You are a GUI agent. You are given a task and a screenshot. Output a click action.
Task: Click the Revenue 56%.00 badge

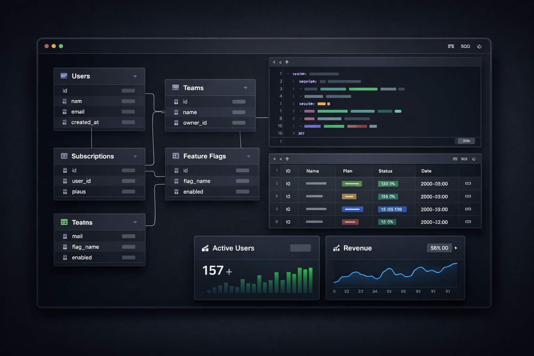(x=439, y=248)
